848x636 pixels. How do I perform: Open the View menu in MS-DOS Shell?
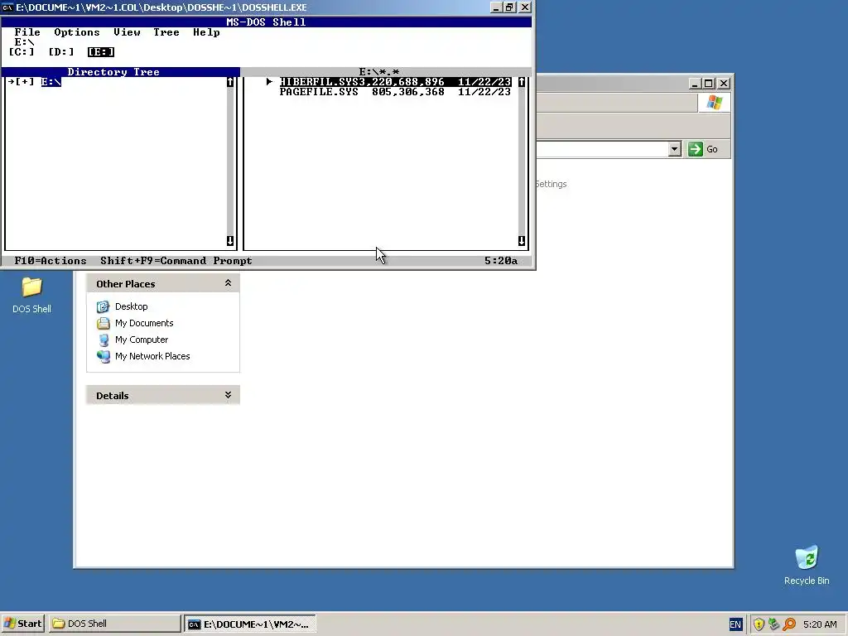coord(127,32)
